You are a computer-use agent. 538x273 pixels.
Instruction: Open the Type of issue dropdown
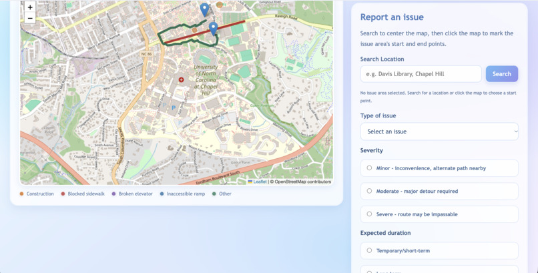439,131
